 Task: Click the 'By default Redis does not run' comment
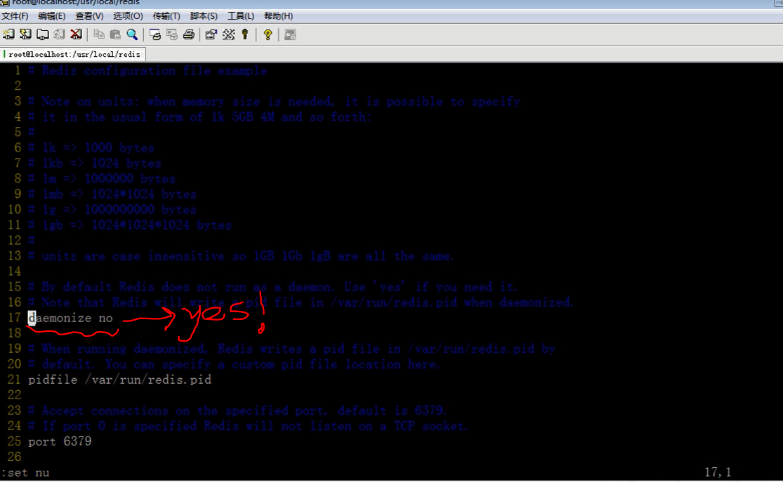[272, 287]
